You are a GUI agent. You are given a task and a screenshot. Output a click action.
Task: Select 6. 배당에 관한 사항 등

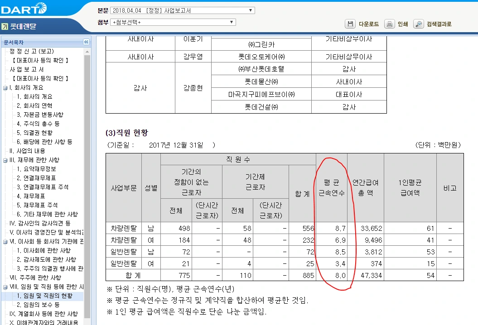pyautogui.click(x=44, y=142)
